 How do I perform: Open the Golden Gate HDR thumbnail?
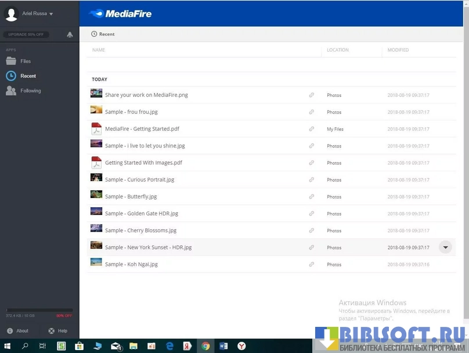click(96, 212)
